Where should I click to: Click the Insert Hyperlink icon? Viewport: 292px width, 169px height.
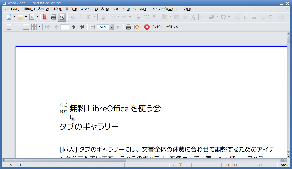click(237, 17)
